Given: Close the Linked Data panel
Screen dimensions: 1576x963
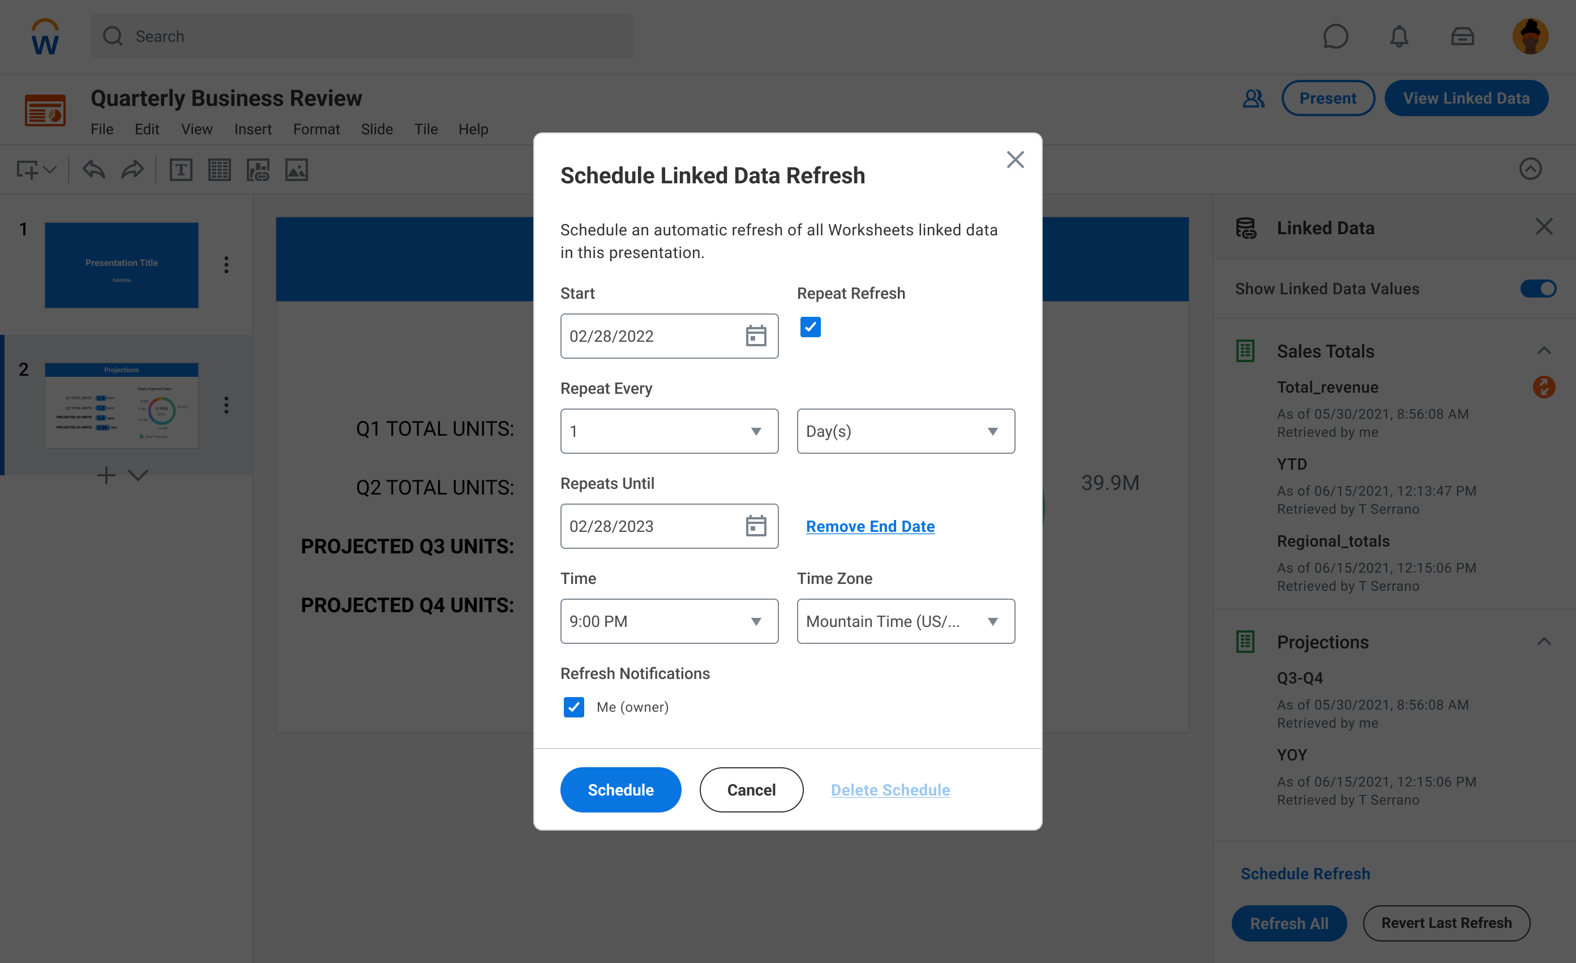Looking at the screenshot, I should click(x=1544, y=226).
